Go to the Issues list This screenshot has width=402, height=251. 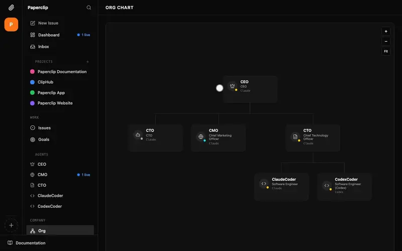pos(44,128)
